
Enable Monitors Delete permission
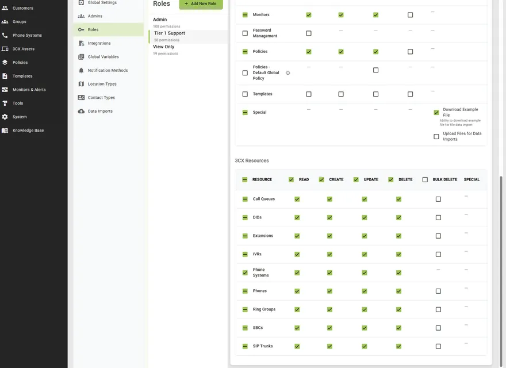pyautogui.click(x=410, y=15)
